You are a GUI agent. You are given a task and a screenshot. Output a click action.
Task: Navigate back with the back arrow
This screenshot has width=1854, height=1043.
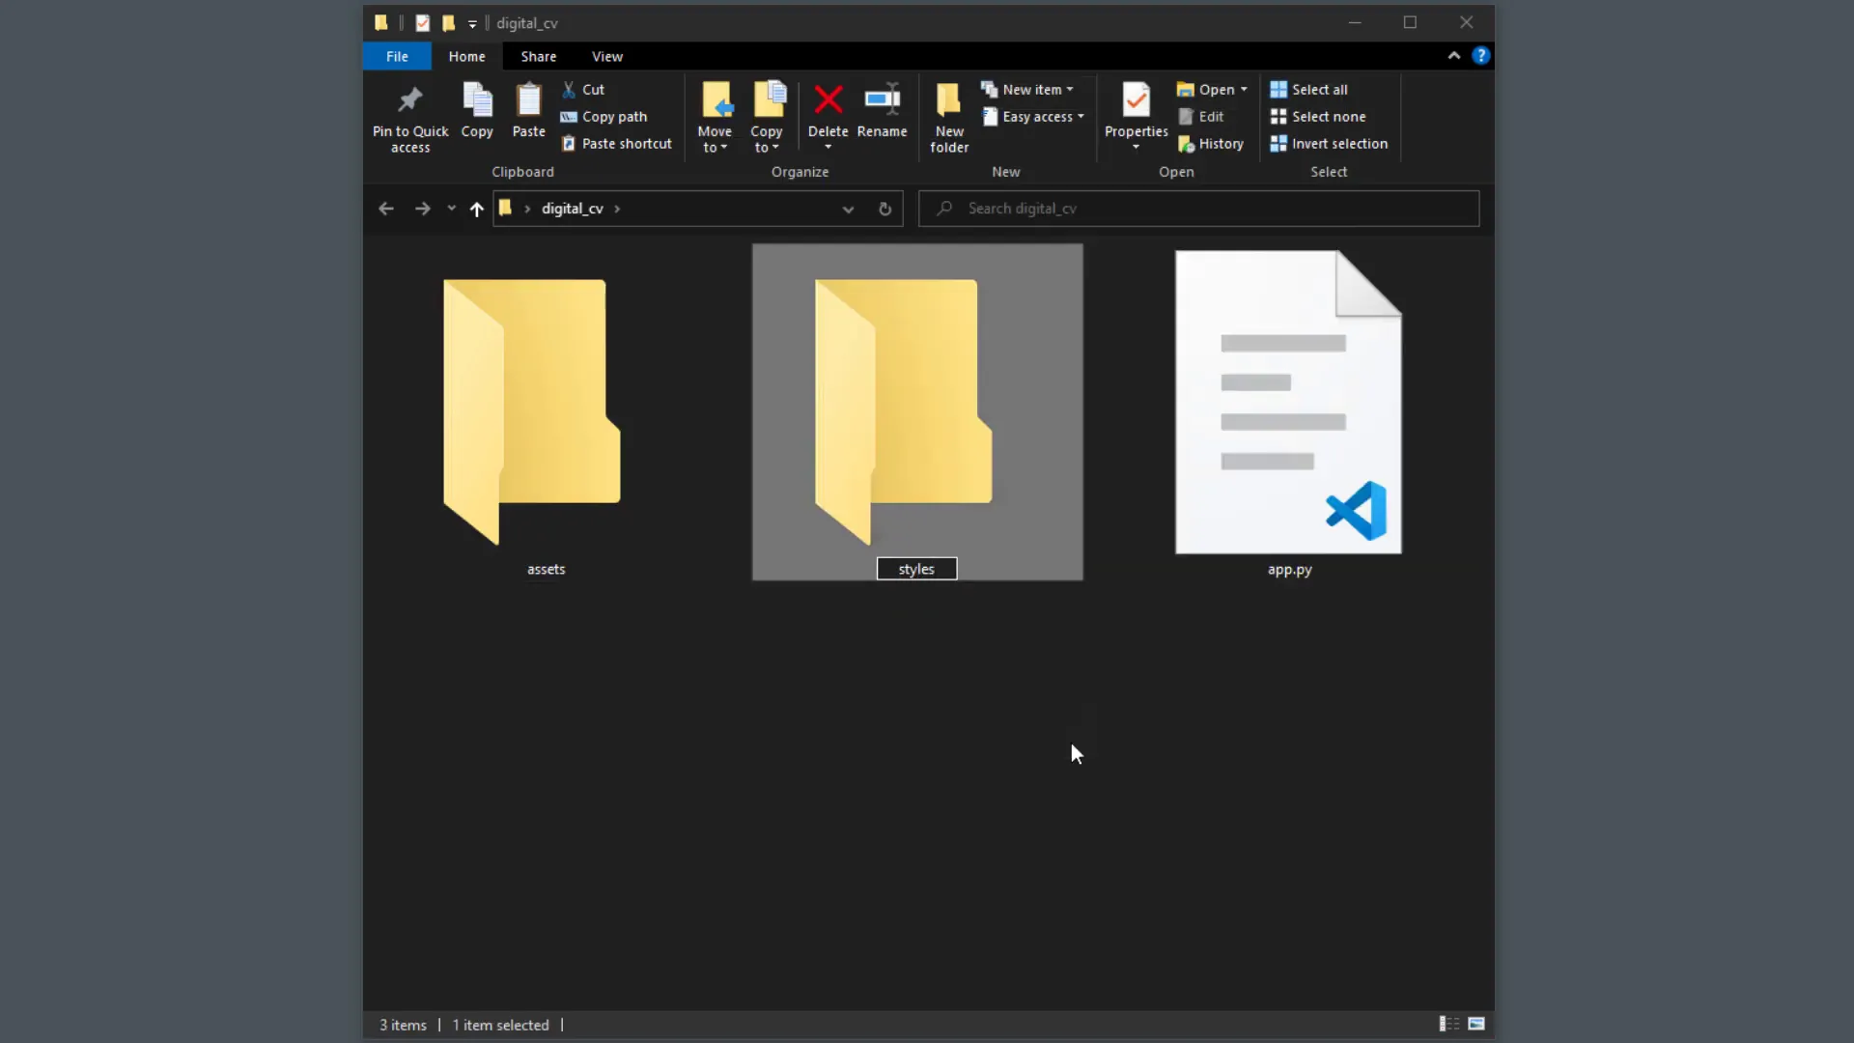386,209
